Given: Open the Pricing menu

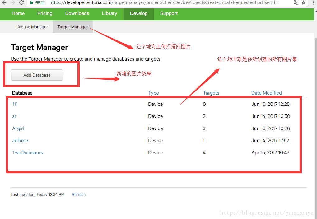Looking at the screenshot, I should 45,13.
